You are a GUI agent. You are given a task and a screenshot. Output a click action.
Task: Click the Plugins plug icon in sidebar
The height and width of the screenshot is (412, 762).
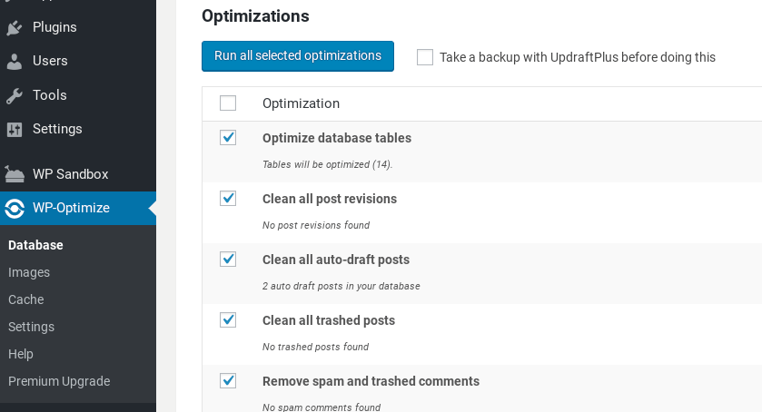click(x=15, y=27)
